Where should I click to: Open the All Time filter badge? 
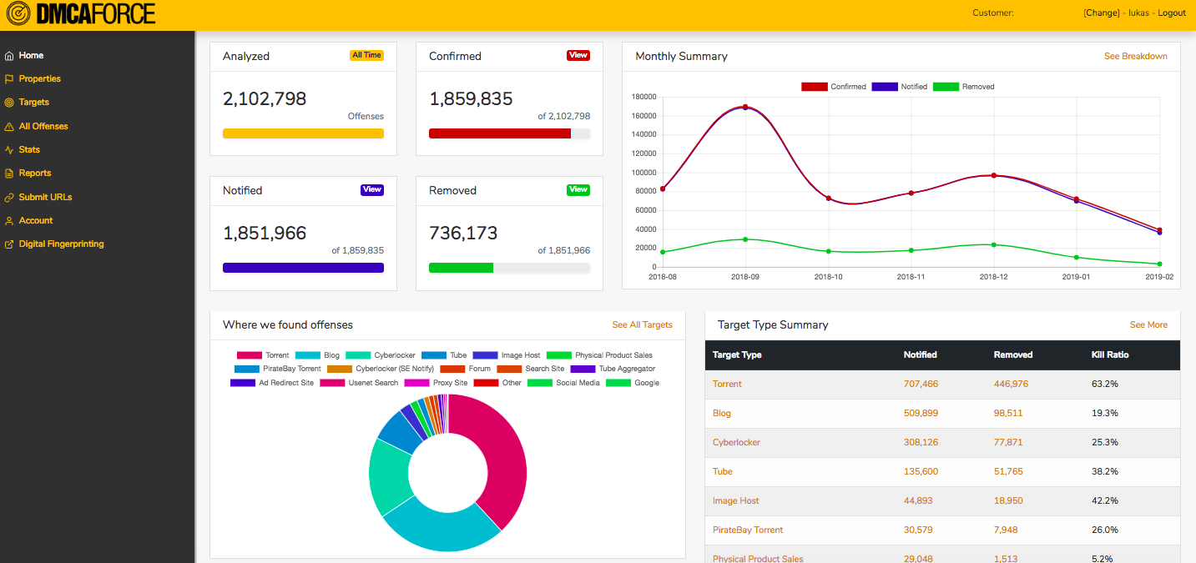tap(366, 56)
